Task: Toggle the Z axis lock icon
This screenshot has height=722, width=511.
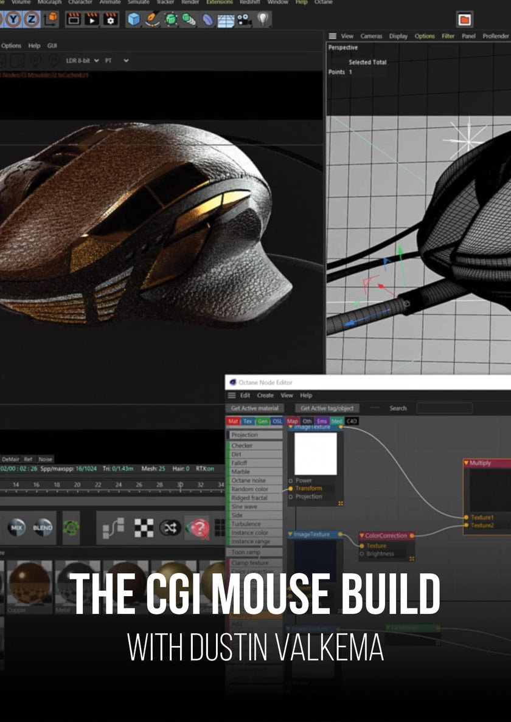Action: tap(32, 20)
